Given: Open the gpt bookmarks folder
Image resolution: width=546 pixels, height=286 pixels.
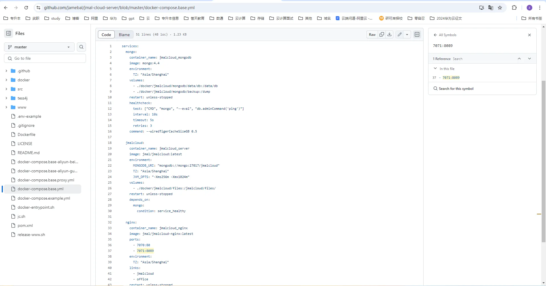Looking at the screenshot, I should click(x=128, y=18).
